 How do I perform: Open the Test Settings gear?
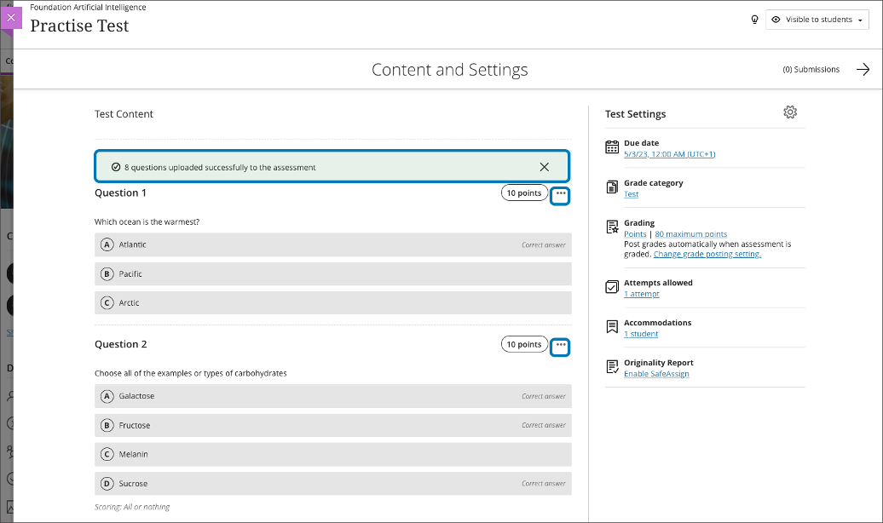point(790,112)
